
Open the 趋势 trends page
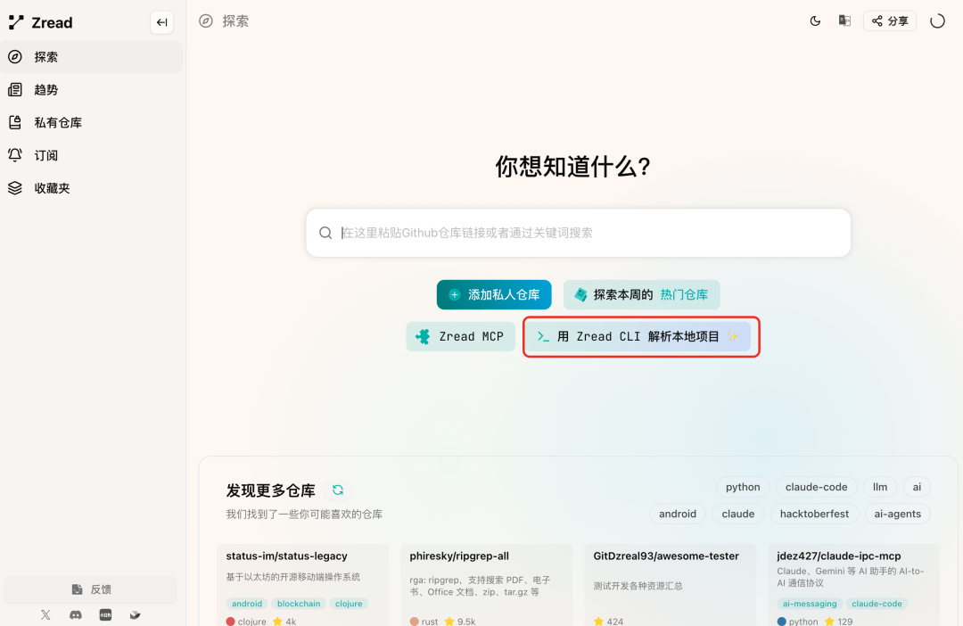(46, 90)
